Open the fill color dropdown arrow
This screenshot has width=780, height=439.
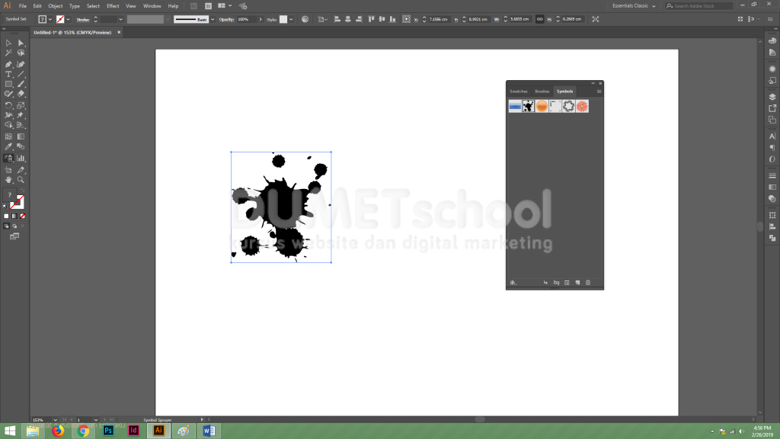50,19
